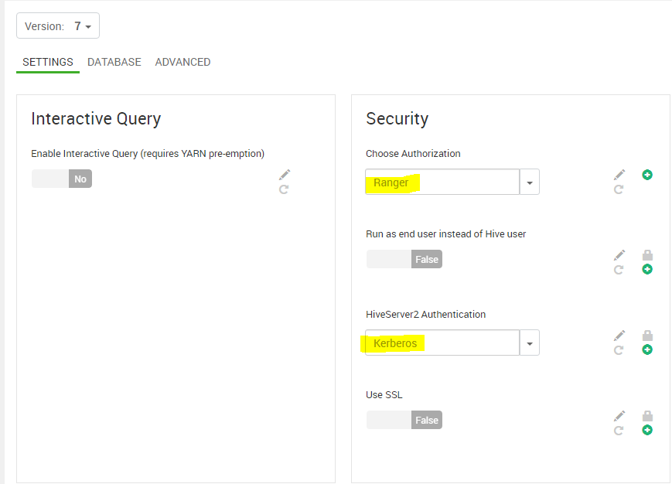Click lock icon beside Use SSL
This screenshot has width=672, height=484.
pyautogui.click(x=647, y=416)
